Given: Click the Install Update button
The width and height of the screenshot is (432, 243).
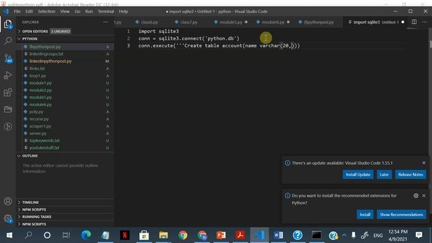Looking at the screenshot, I should click(358, 175).
